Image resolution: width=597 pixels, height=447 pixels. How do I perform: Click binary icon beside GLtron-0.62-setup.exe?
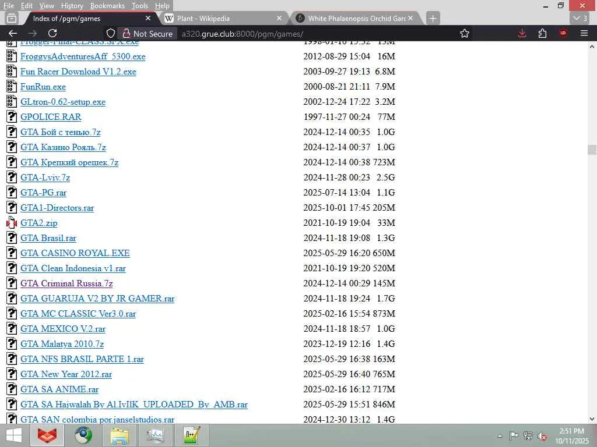coord(12,101)
